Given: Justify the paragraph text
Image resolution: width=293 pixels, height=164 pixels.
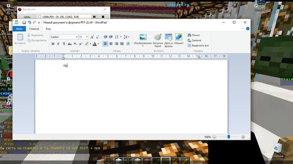Looking at the screenshot, I should [x=122, y=44].
